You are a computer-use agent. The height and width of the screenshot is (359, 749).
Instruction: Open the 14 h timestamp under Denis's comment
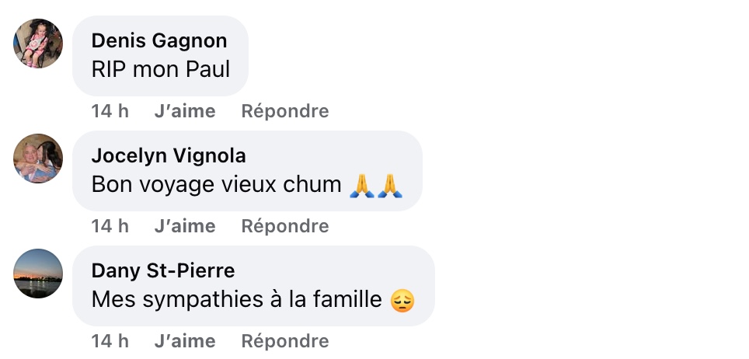(110, 111)
